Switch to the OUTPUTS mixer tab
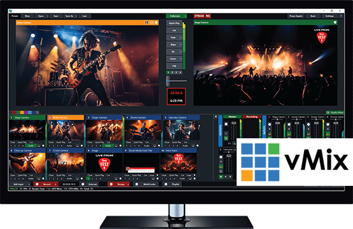This screenshot has height=229, width=353. [221, 130]
